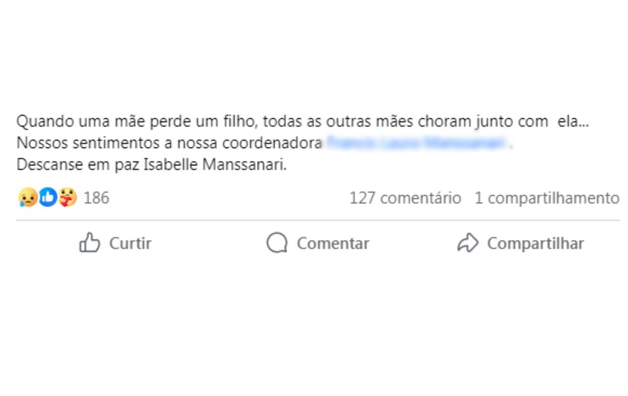Select the Comentar label to write a comment

pos(333,243)
